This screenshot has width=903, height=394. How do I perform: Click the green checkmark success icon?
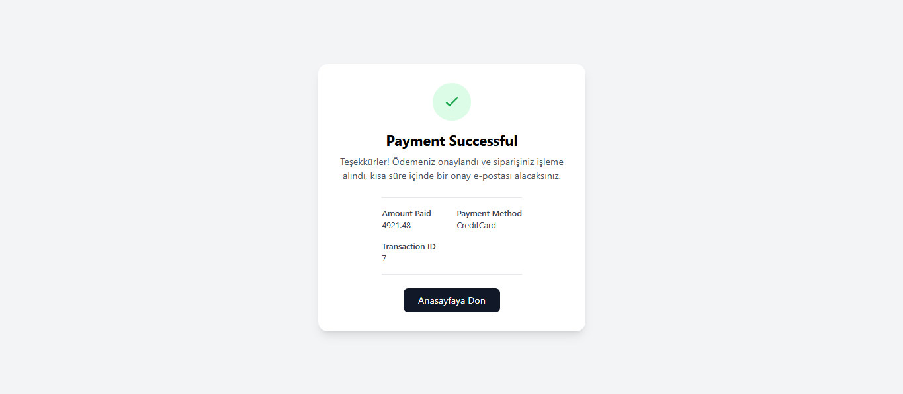click(452, 102)
